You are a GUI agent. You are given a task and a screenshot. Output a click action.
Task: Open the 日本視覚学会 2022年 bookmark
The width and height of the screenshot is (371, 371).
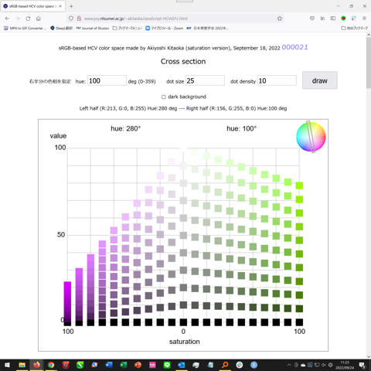pos(207,28)
